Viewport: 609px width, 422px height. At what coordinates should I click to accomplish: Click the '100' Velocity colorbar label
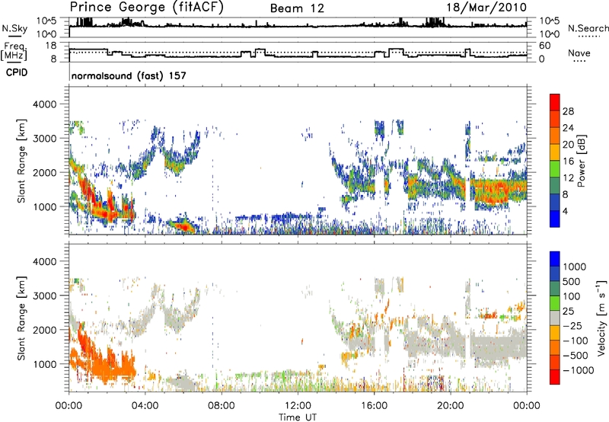(572, 296)
